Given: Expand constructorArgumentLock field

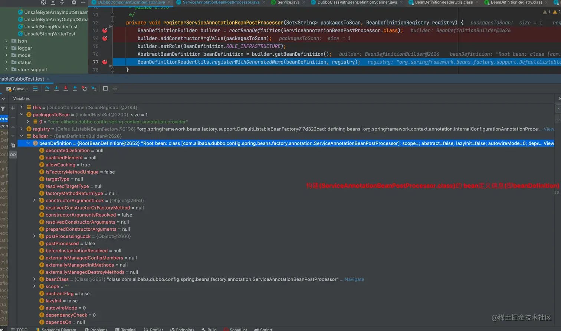Looking at the screenshot, I should pyautogui.click(x=35, y=201).
